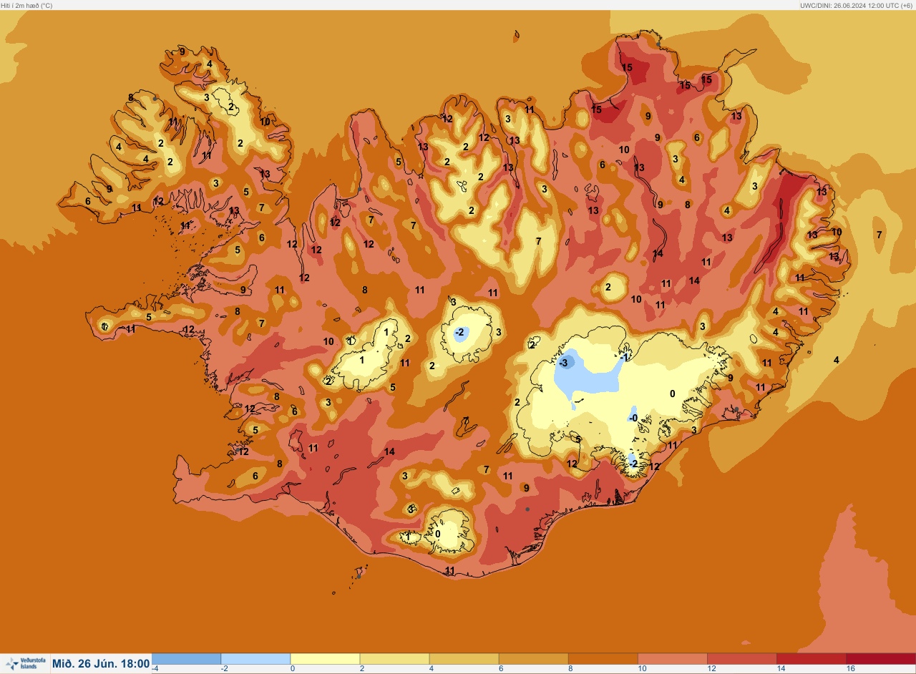Viewport: 916px width, 674px height.
Task: Click the 2 tick label on the color scale
Action: pos(362,668)
